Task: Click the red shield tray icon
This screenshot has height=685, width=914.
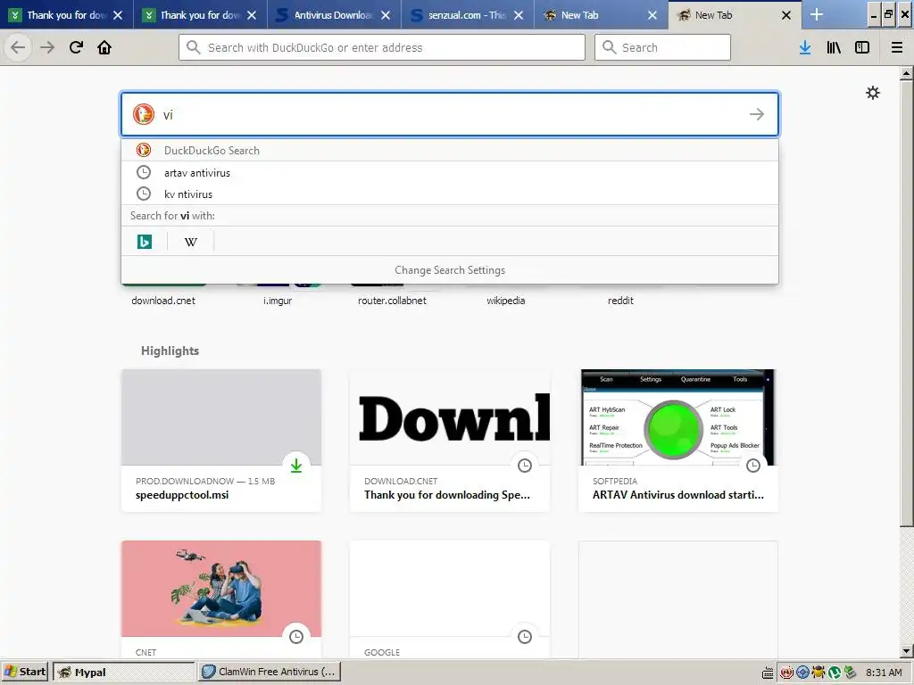Action: point(786,673)
